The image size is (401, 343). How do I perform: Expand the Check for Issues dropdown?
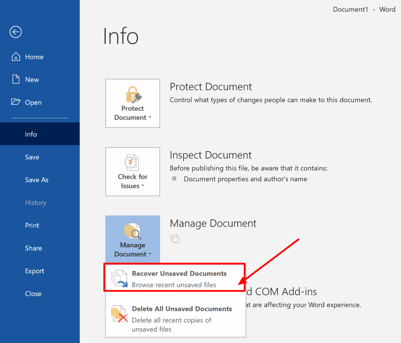coord(133,181)
